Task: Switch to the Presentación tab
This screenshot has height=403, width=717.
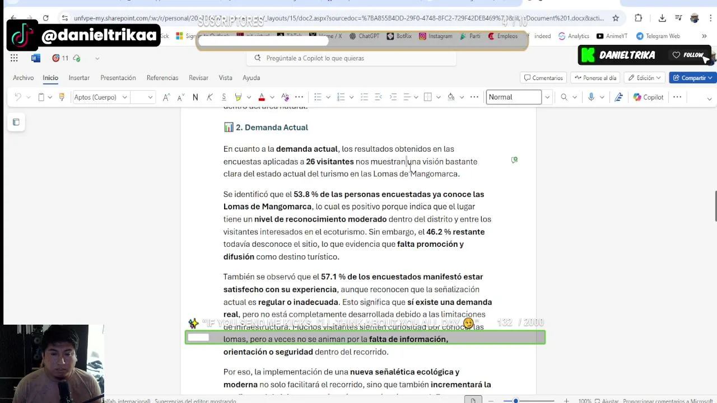Action: tap(118, 78)
